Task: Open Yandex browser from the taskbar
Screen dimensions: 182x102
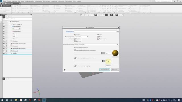Action: coord(21,100)
